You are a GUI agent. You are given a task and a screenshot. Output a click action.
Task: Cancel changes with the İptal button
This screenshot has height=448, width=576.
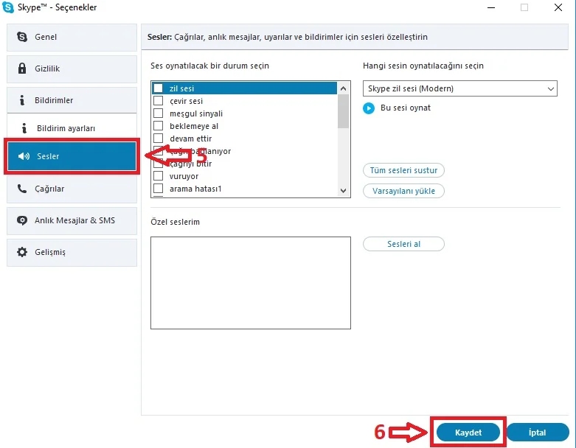pos(537,433)
